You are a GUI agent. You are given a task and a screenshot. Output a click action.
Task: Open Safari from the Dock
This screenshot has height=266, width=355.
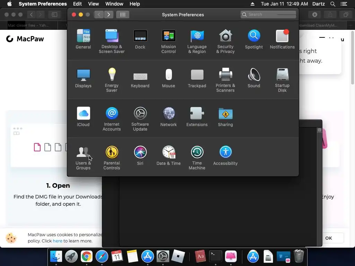pyautogui.click(x=102, y=256)
